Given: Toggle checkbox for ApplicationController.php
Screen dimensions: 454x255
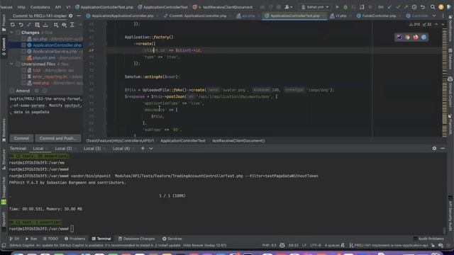Looking at the screenshot, I should [23, 45].
